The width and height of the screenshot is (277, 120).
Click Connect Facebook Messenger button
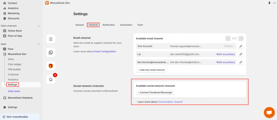(155, 92)
